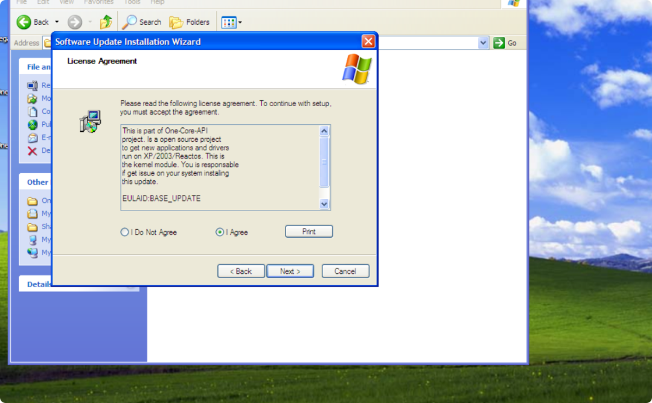The height and width of the screenshot is (403, 652).
Task: Click the envelope E-mail icon in sidebar
Action: [x=33, y=138]
